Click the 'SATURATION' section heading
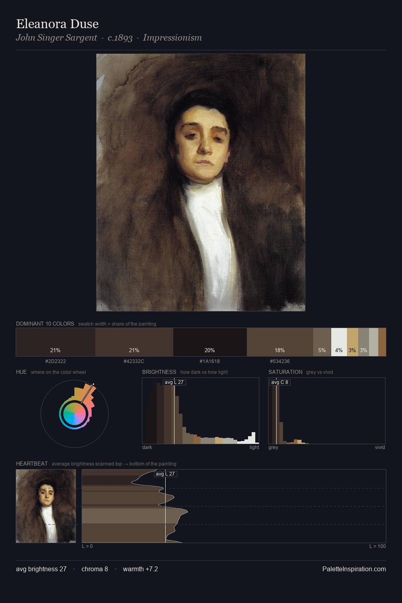 tap(285, 372)
